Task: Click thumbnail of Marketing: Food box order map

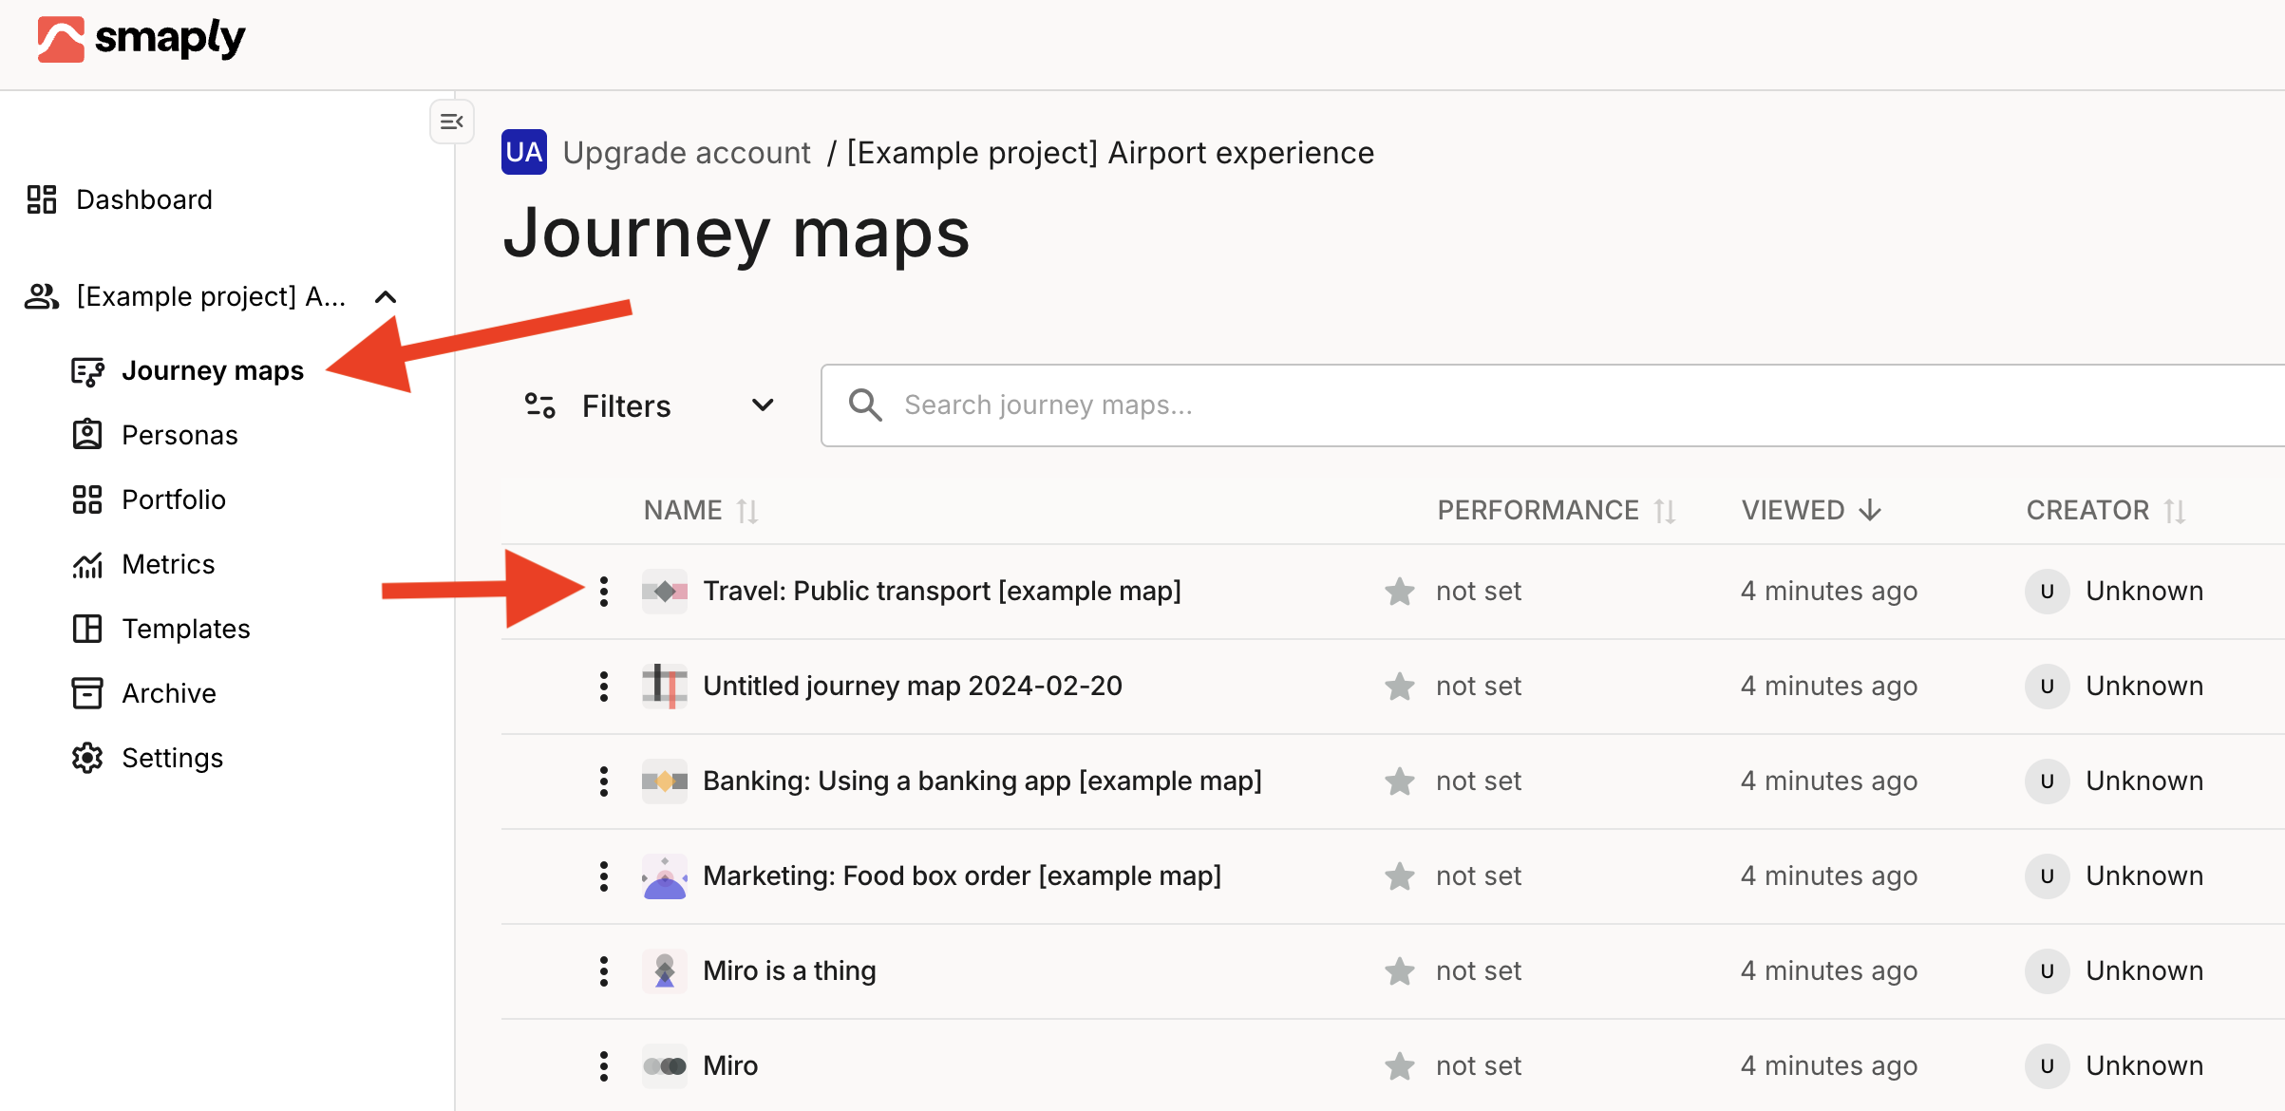Action: [x=665, y=876]
